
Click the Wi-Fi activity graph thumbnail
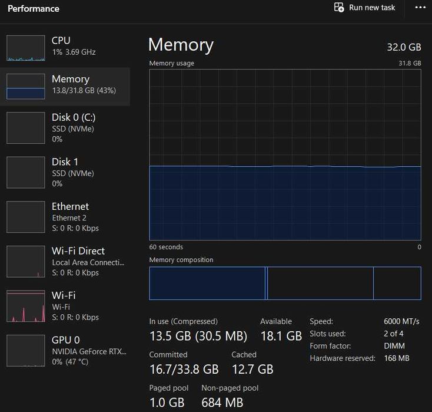pyautogui.click(x=25, y=306)
